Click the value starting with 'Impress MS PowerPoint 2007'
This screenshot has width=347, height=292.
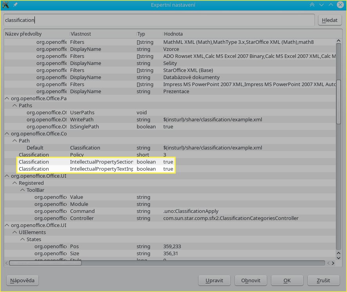pyautogui.click(x=249, y=84)
